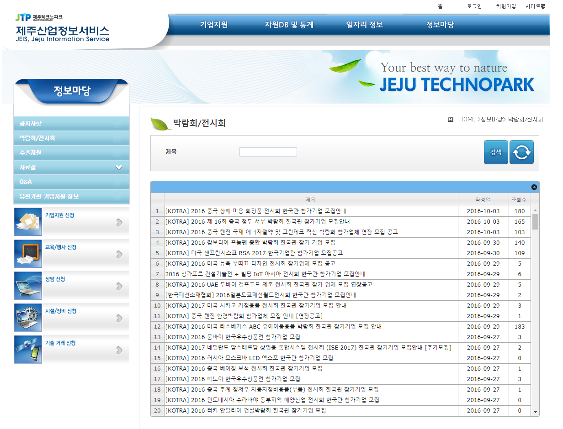Open the 교육/행사 신청 chalkboard icon
This screenshot has height=429, width=563.
28,254
